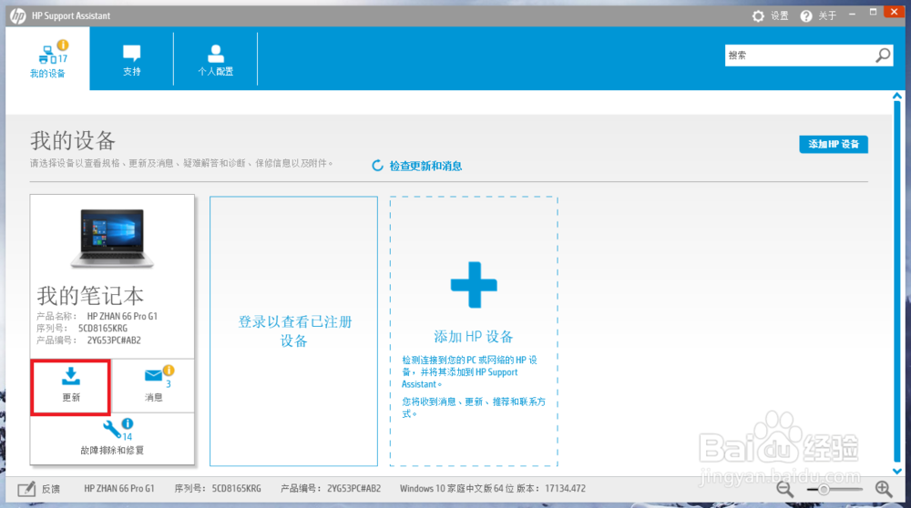Open the 个人配置 tab
This screenshot has height=508, width=911.
(x=216, y=58)
